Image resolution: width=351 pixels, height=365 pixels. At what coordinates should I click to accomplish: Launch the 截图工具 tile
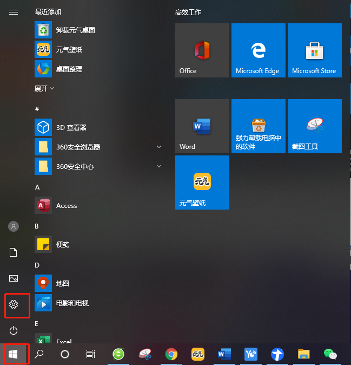314,126
